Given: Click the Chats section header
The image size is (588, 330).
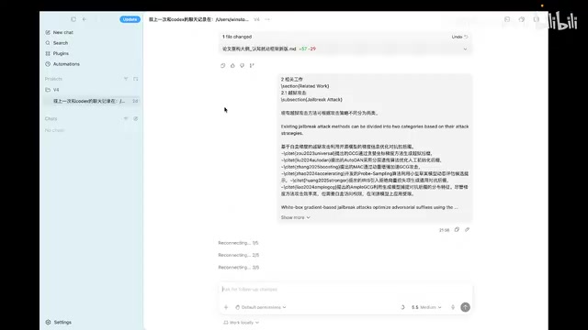Looking at the screenshot, I should tap(51, 118).
